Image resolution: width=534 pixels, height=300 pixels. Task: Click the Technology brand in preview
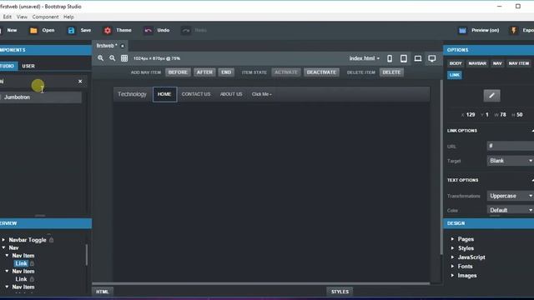point(132,94)
